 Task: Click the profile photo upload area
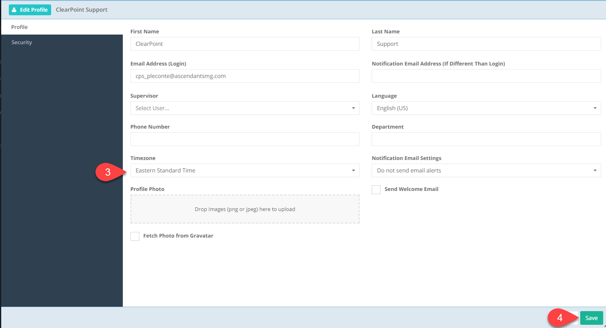[x=245, y=209]
